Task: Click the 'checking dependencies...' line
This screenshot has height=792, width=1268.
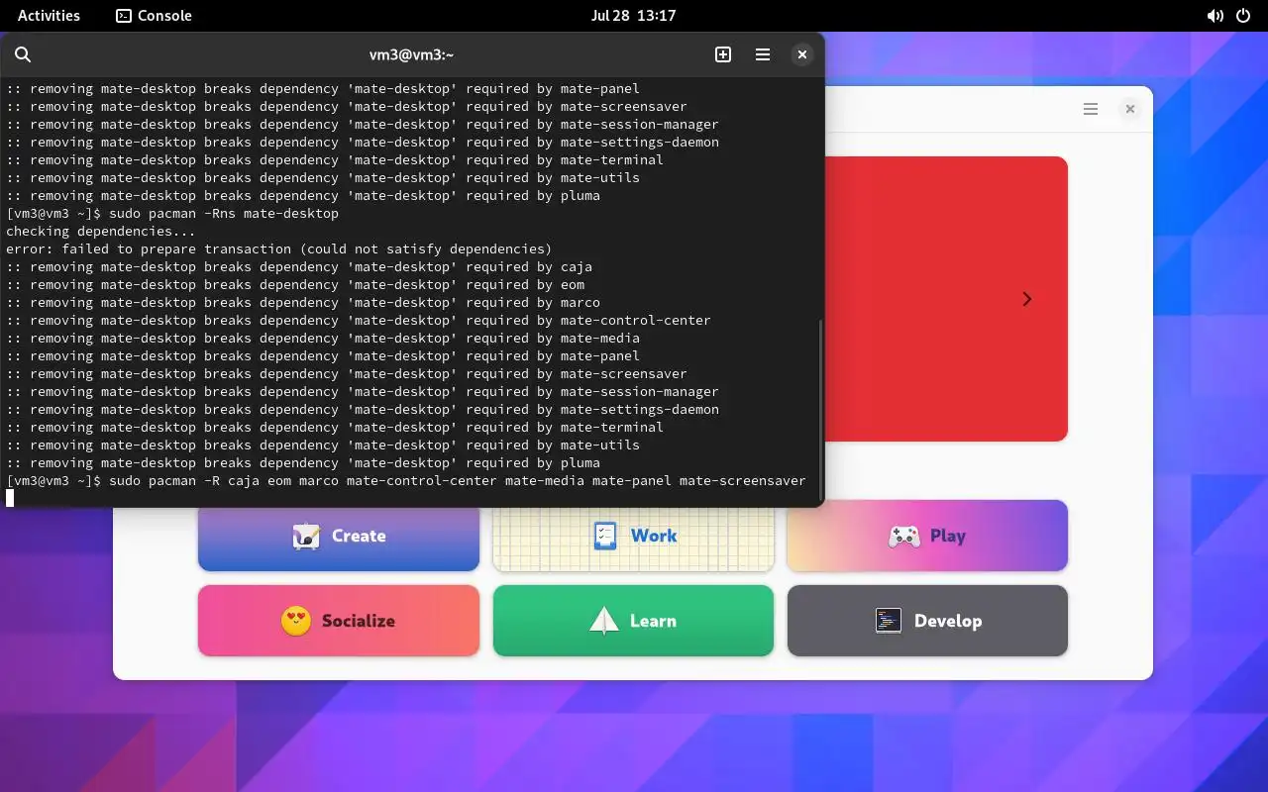Action: coord(101,231)
